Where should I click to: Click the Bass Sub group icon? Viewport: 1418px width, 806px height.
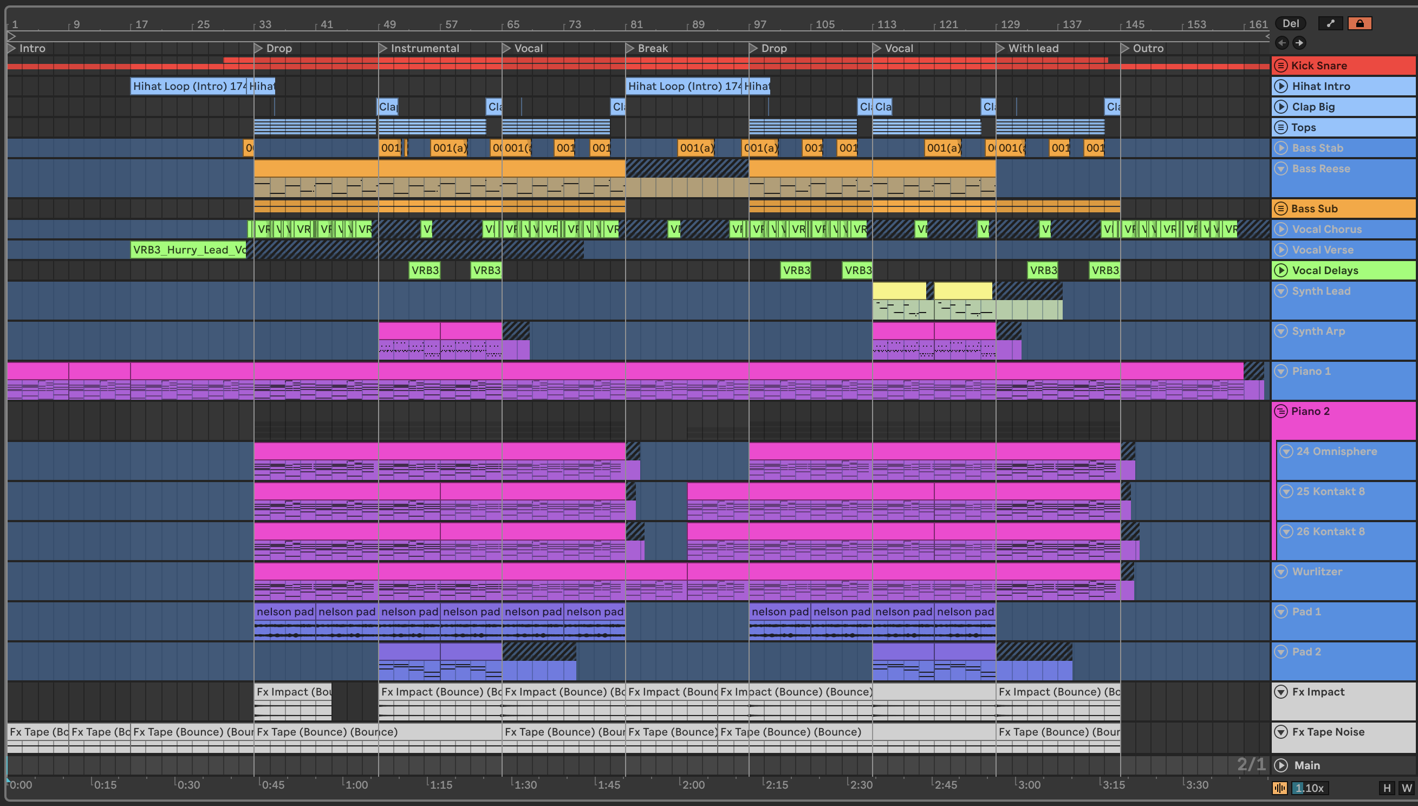point(1280,209)
